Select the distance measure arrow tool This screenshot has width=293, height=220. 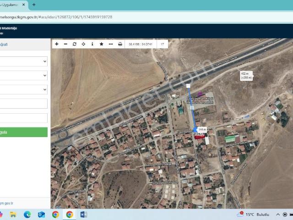click(x=111, y=44)
